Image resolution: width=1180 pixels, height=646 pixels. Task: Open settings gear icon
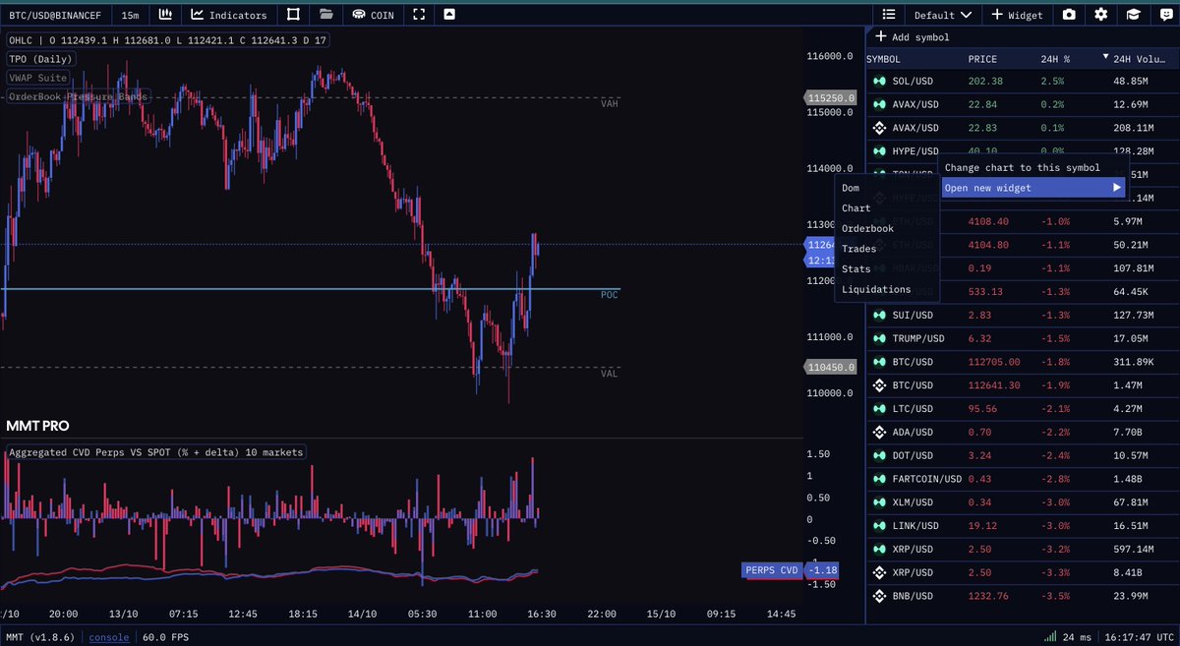click(1101, 15)
